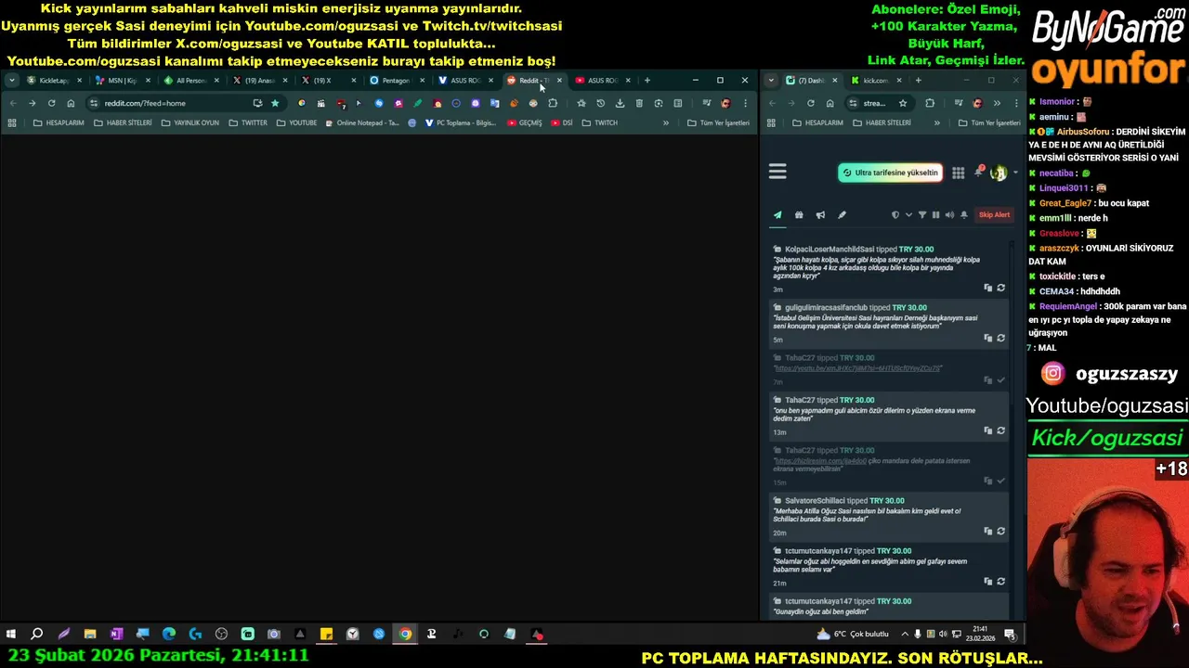This screenshot has height=668, width=1189.
Task: Copy SalvatoreSchillaci tip message
Action: coord(987,531)
